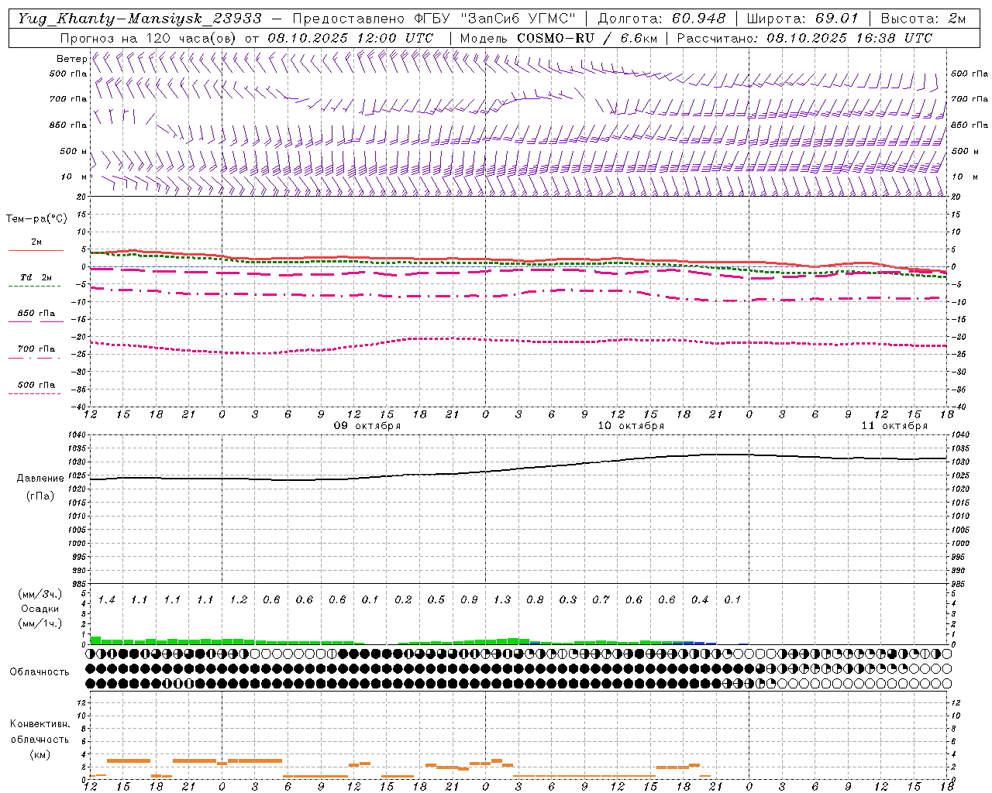
Task: Click the Рассчитано: 08.10.2025 16:38 UTC text
Action: click(x=804, y=38)
